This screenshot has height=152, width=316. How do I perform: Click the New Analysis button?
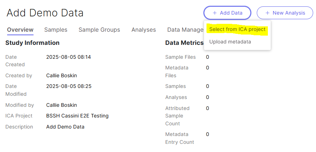point(285,13)
